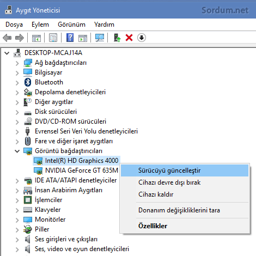Screen dimensions: 256x256
Task: Select the DVD/CD-ROM sürücüleri row text
Action: click(70, 121)
